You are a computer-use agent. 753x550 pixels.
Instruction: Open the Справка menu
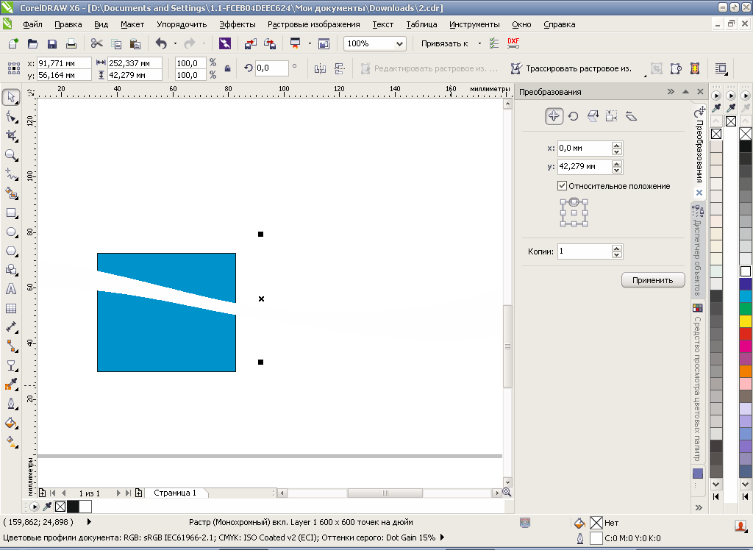tap(560, 24)
